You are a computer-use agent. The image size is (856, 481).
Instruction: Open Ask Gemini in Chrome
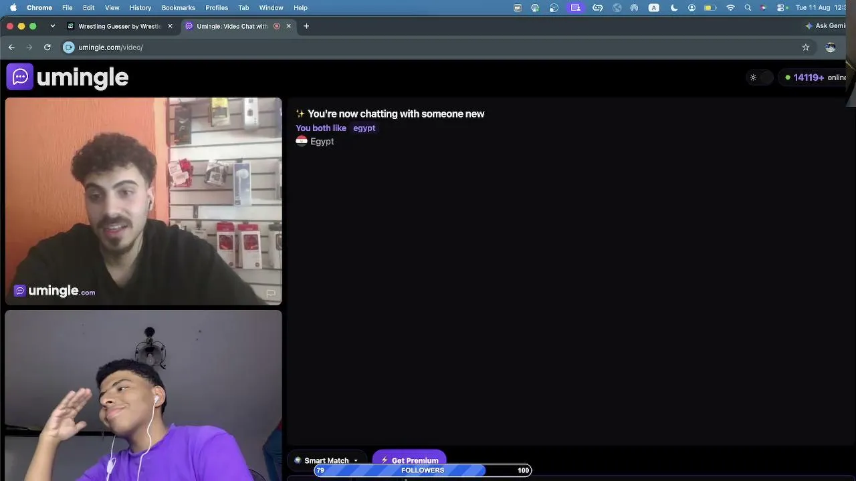pos(826,26)
